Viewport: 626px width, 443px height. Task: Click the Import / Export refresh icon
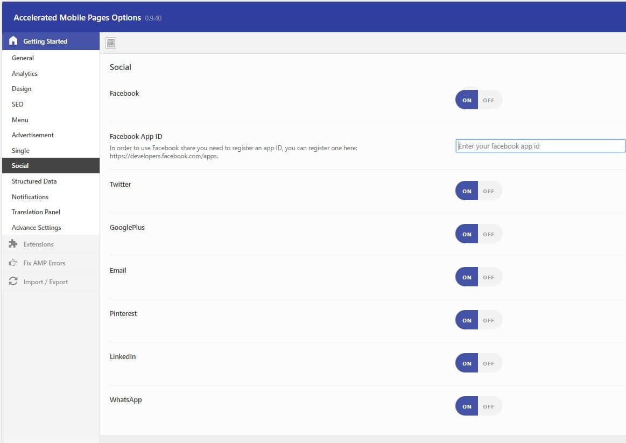(13, 282)
